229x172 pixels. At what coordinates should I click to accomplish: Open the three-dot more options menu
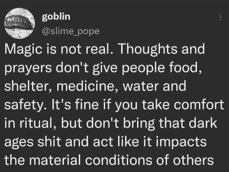(x=221, y=17)
